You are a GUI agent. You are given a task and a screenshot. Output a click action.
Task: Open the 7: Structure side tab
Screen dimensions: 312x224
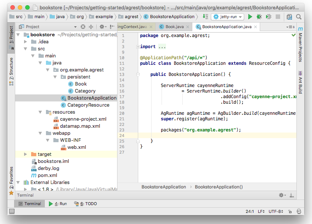[11, 71]
